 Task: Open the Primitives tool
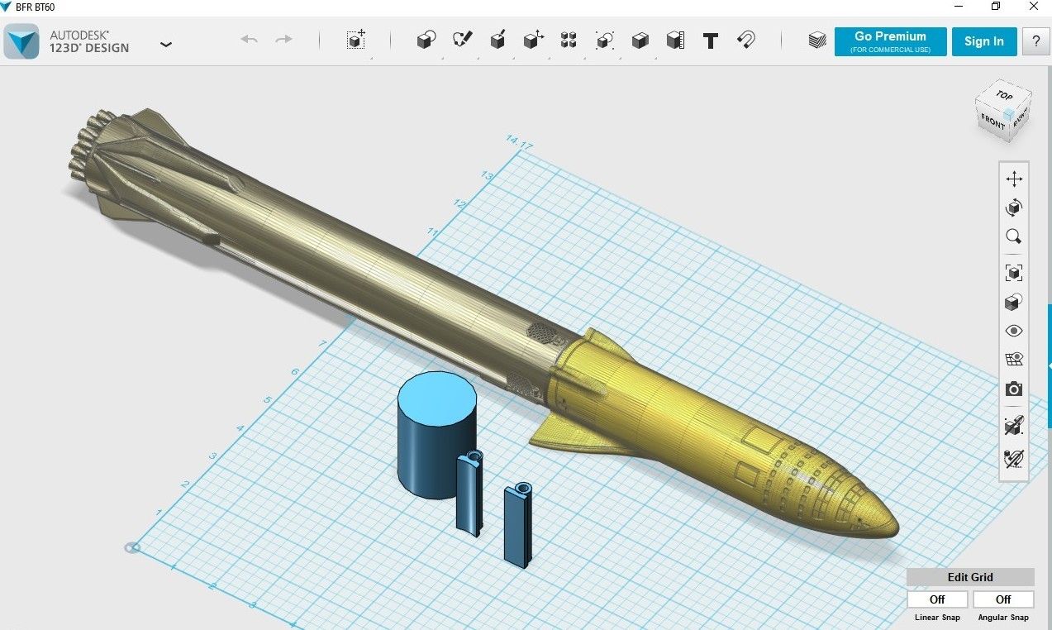426,40
